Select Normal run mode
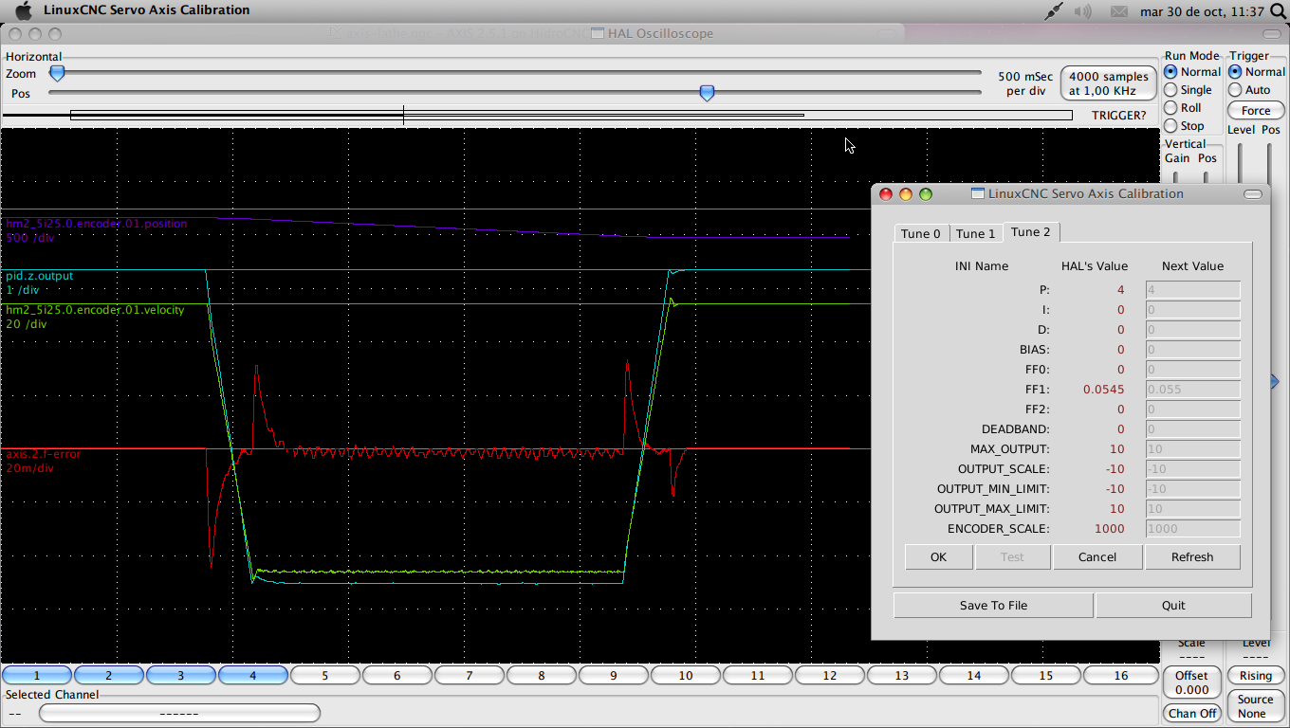The width and height of the screenshot is (1290, 728). [1192, 72]
